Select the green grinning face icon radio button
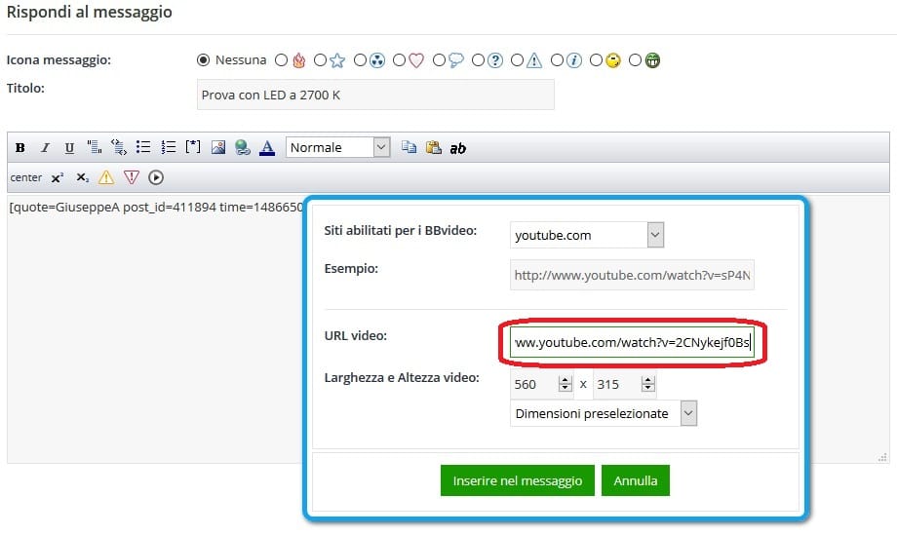 click(635, 60)
